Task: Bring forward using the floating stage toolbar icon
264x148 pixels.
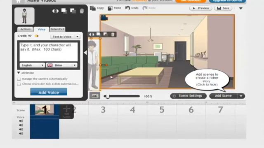Action: (x=98, y=34)
